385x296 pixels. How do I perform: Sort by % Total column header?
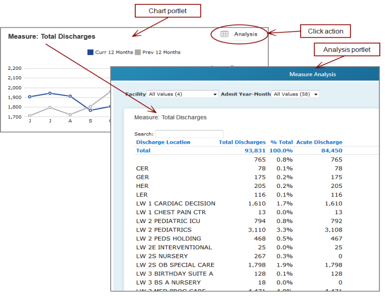click(282, 142)
